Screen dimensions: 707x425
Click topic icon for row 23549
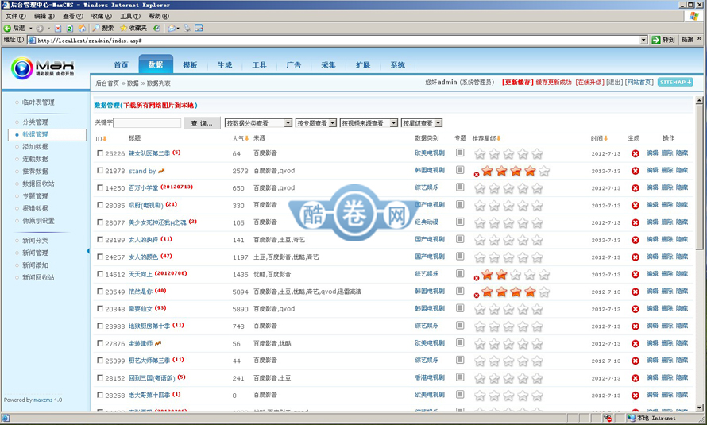(460, 292)
